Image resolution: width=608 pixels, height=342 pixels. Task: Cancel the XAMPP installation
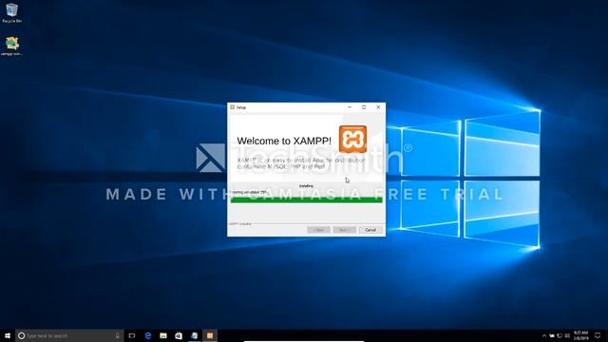(370, 230)
